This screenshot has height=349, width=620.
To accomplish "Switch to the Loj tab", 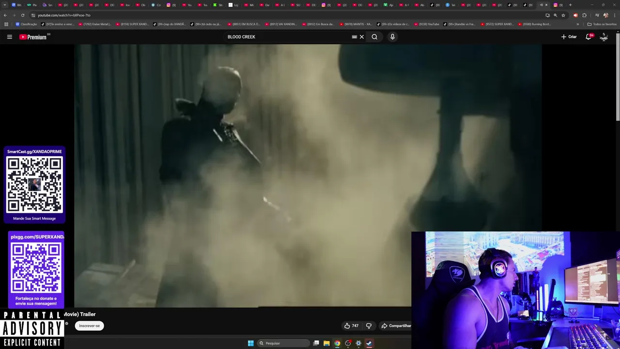I will coord(233,5).
